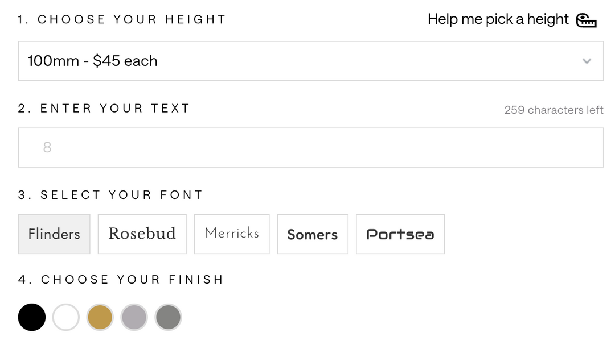Click the Enter Your Text heading
Viewport: 615px width, 349px height.
tap(104, 108)
